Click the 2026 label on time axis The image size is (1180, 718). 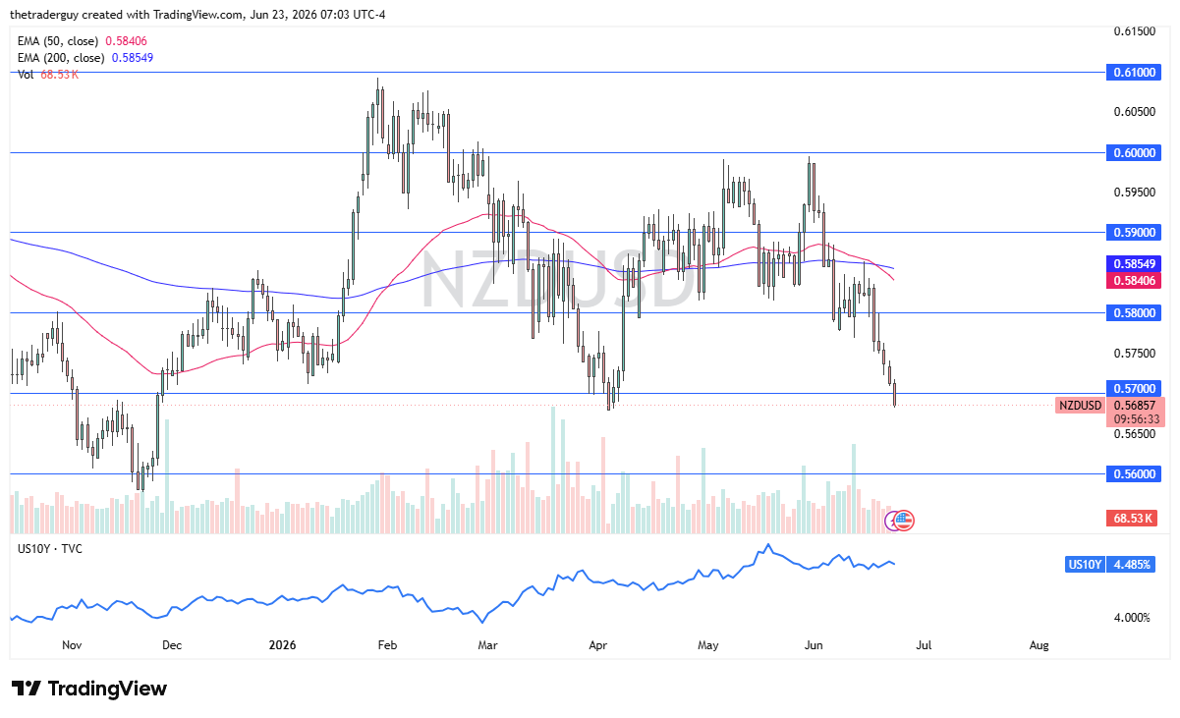pyautogui.click(x=282, y=645)
